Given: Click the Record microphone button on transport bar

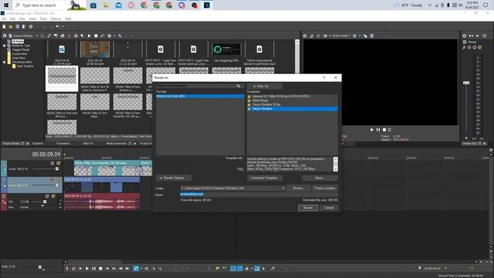Looking at the screenshot, I should (67, 269).
